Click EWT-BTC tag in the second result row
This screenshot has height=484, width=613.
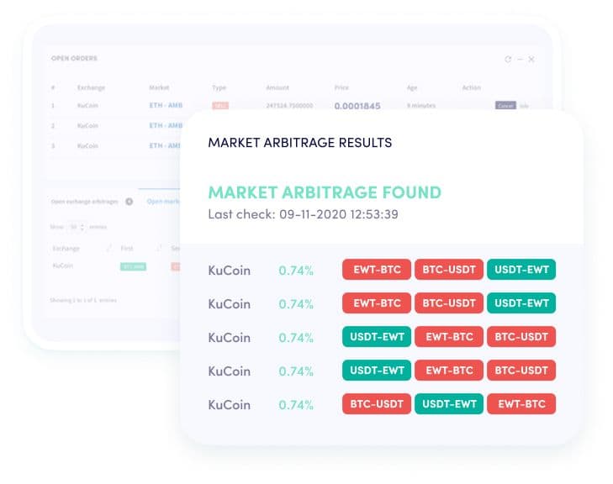click(377, 303)
